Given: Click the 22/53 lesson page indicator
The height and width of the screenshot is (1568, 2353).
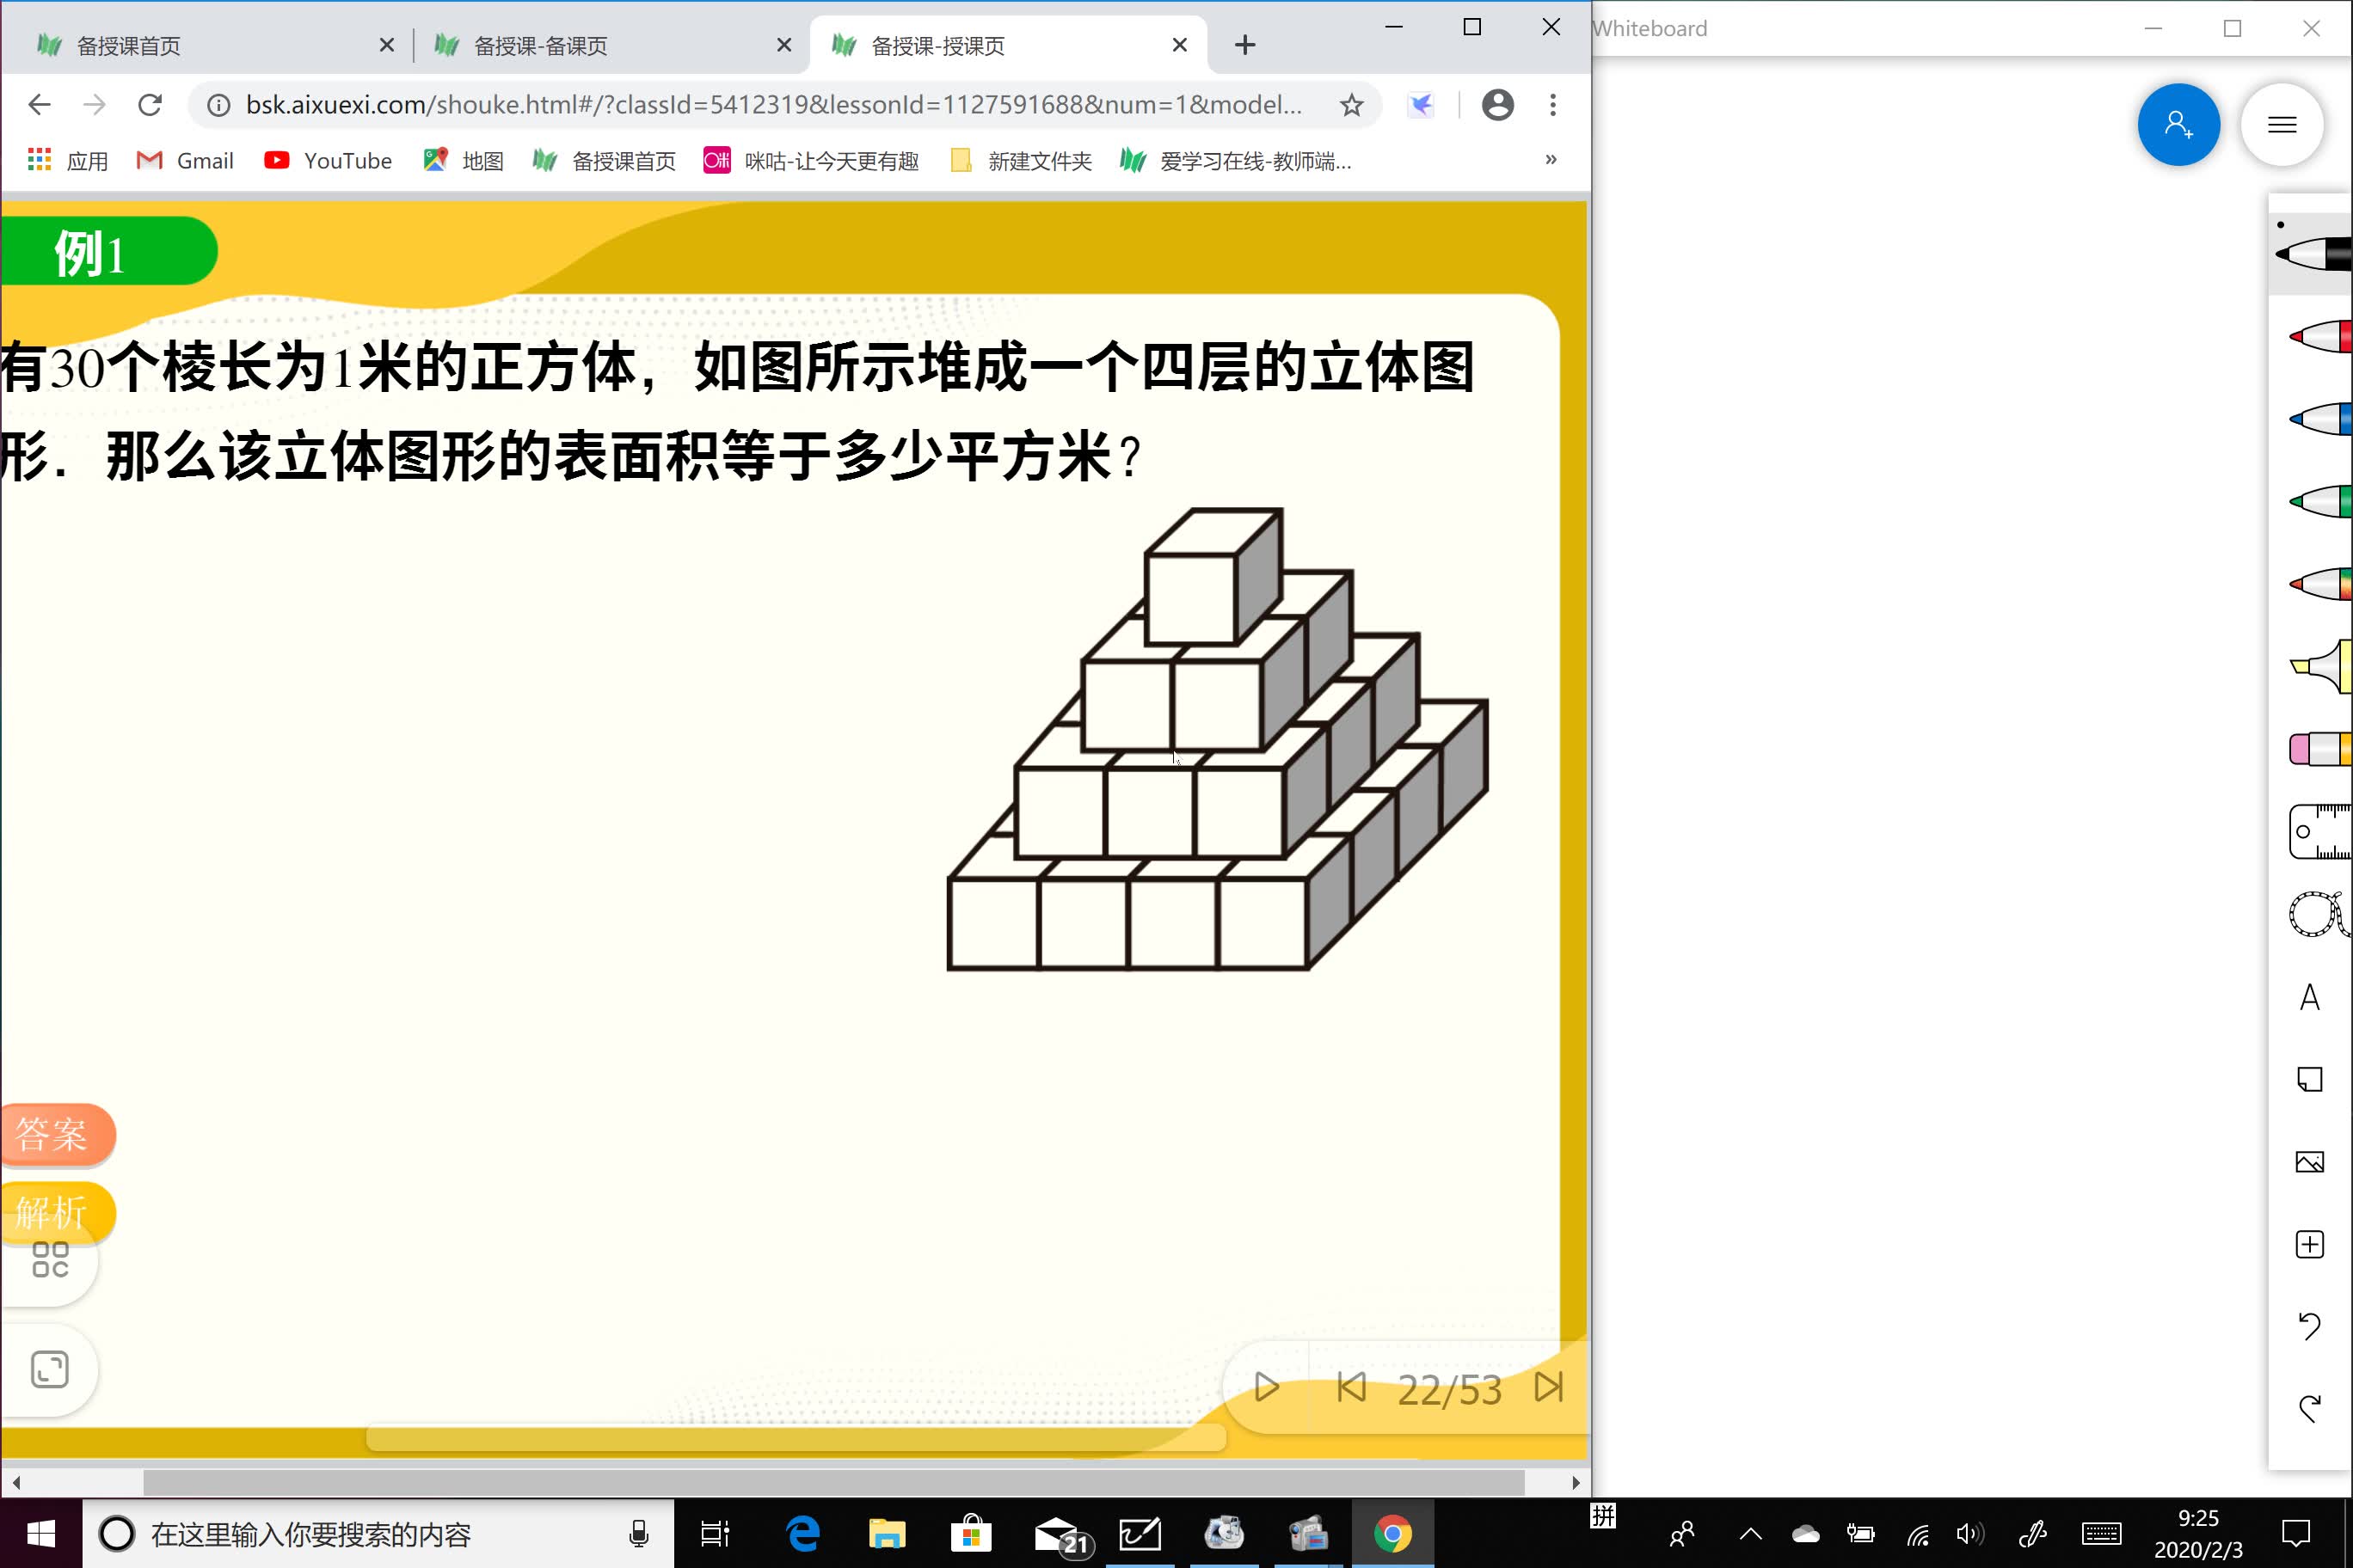Looking at the screenshot, I should (1450, 1387).
